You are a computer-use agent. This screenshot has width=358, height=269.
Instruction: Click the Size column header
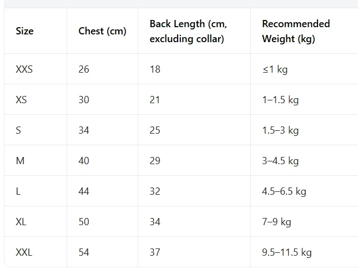(x=24, y=31)
